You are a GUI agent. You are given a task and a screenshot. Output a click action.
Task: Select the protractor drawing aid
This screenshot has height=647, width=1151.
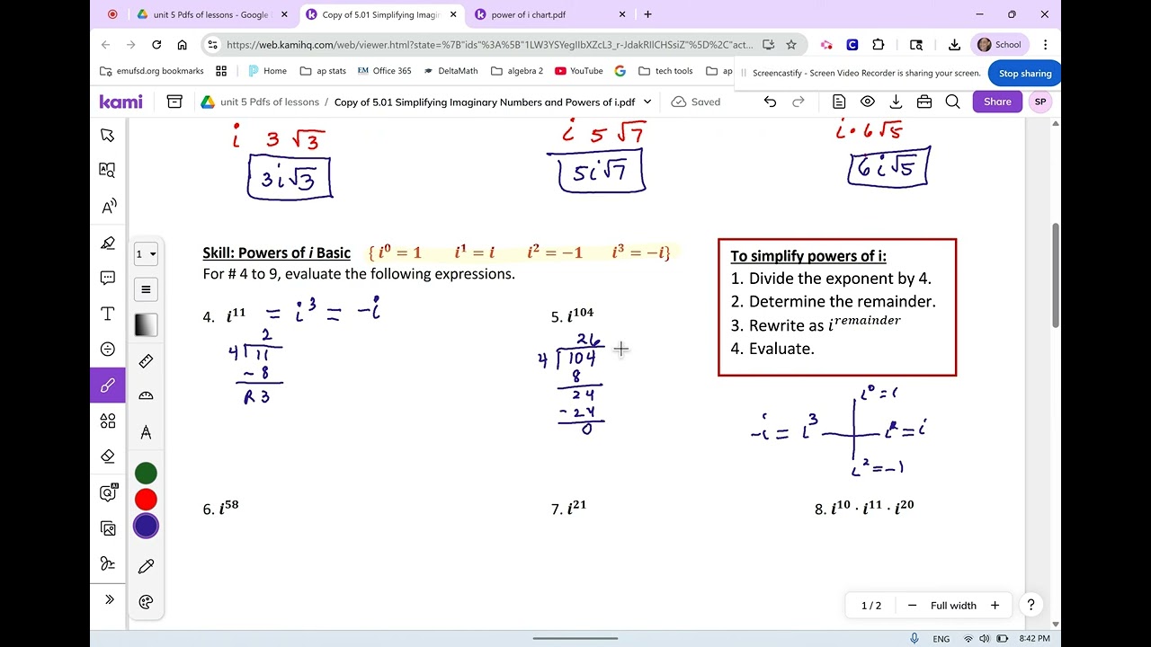coord(146,396)
